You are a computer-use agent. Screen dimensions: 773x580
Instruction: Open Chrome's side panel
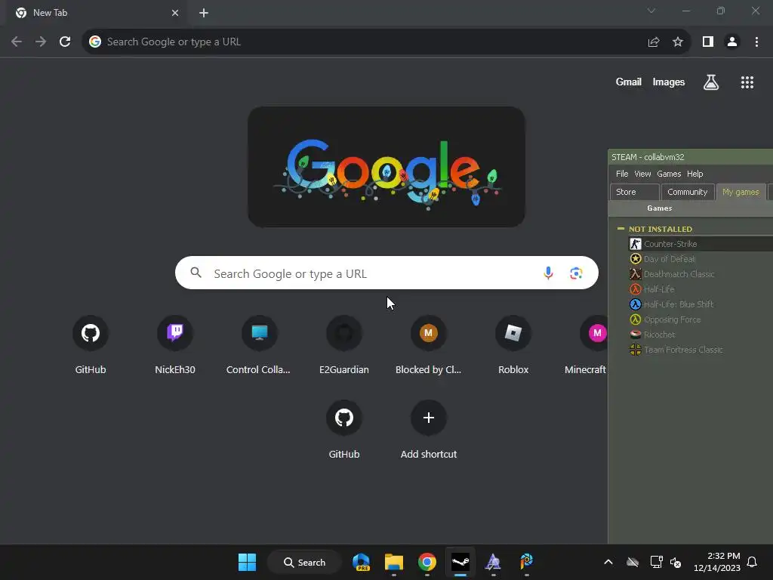pos(708,42)
